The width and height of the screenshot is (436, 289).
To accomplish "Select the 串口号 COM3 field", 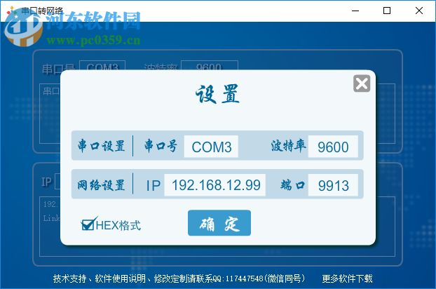I will coord(211,147).
